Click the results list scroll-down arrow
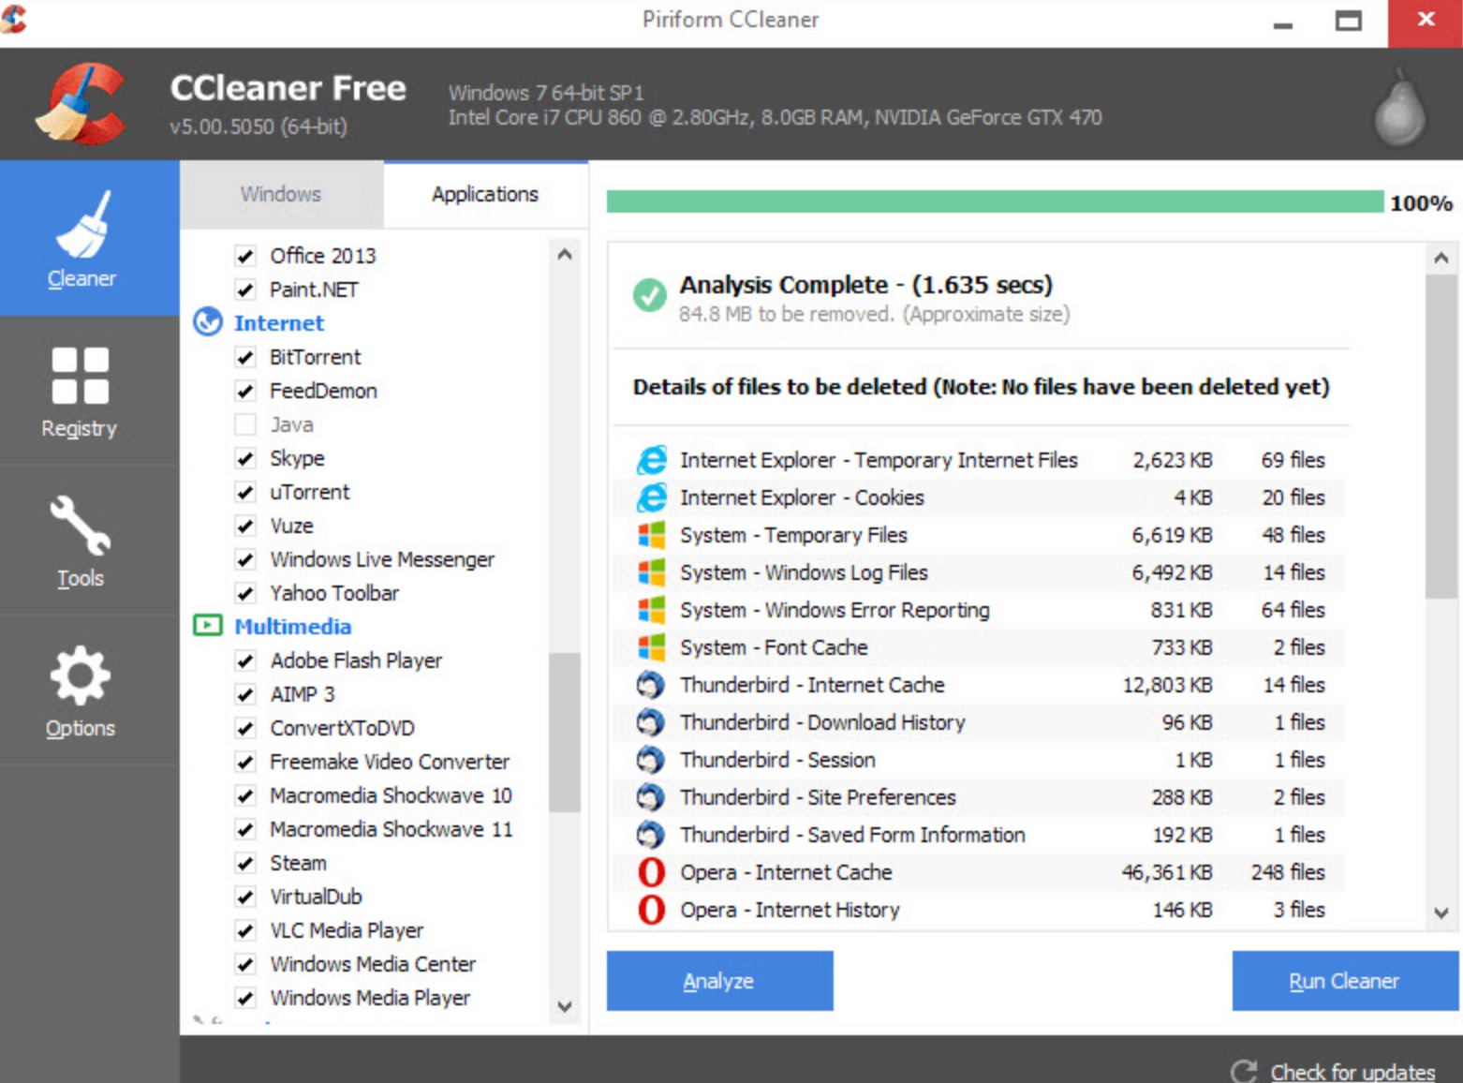The height and width of the screenshot is (1083, 1463). click(x=1441, y=912)
